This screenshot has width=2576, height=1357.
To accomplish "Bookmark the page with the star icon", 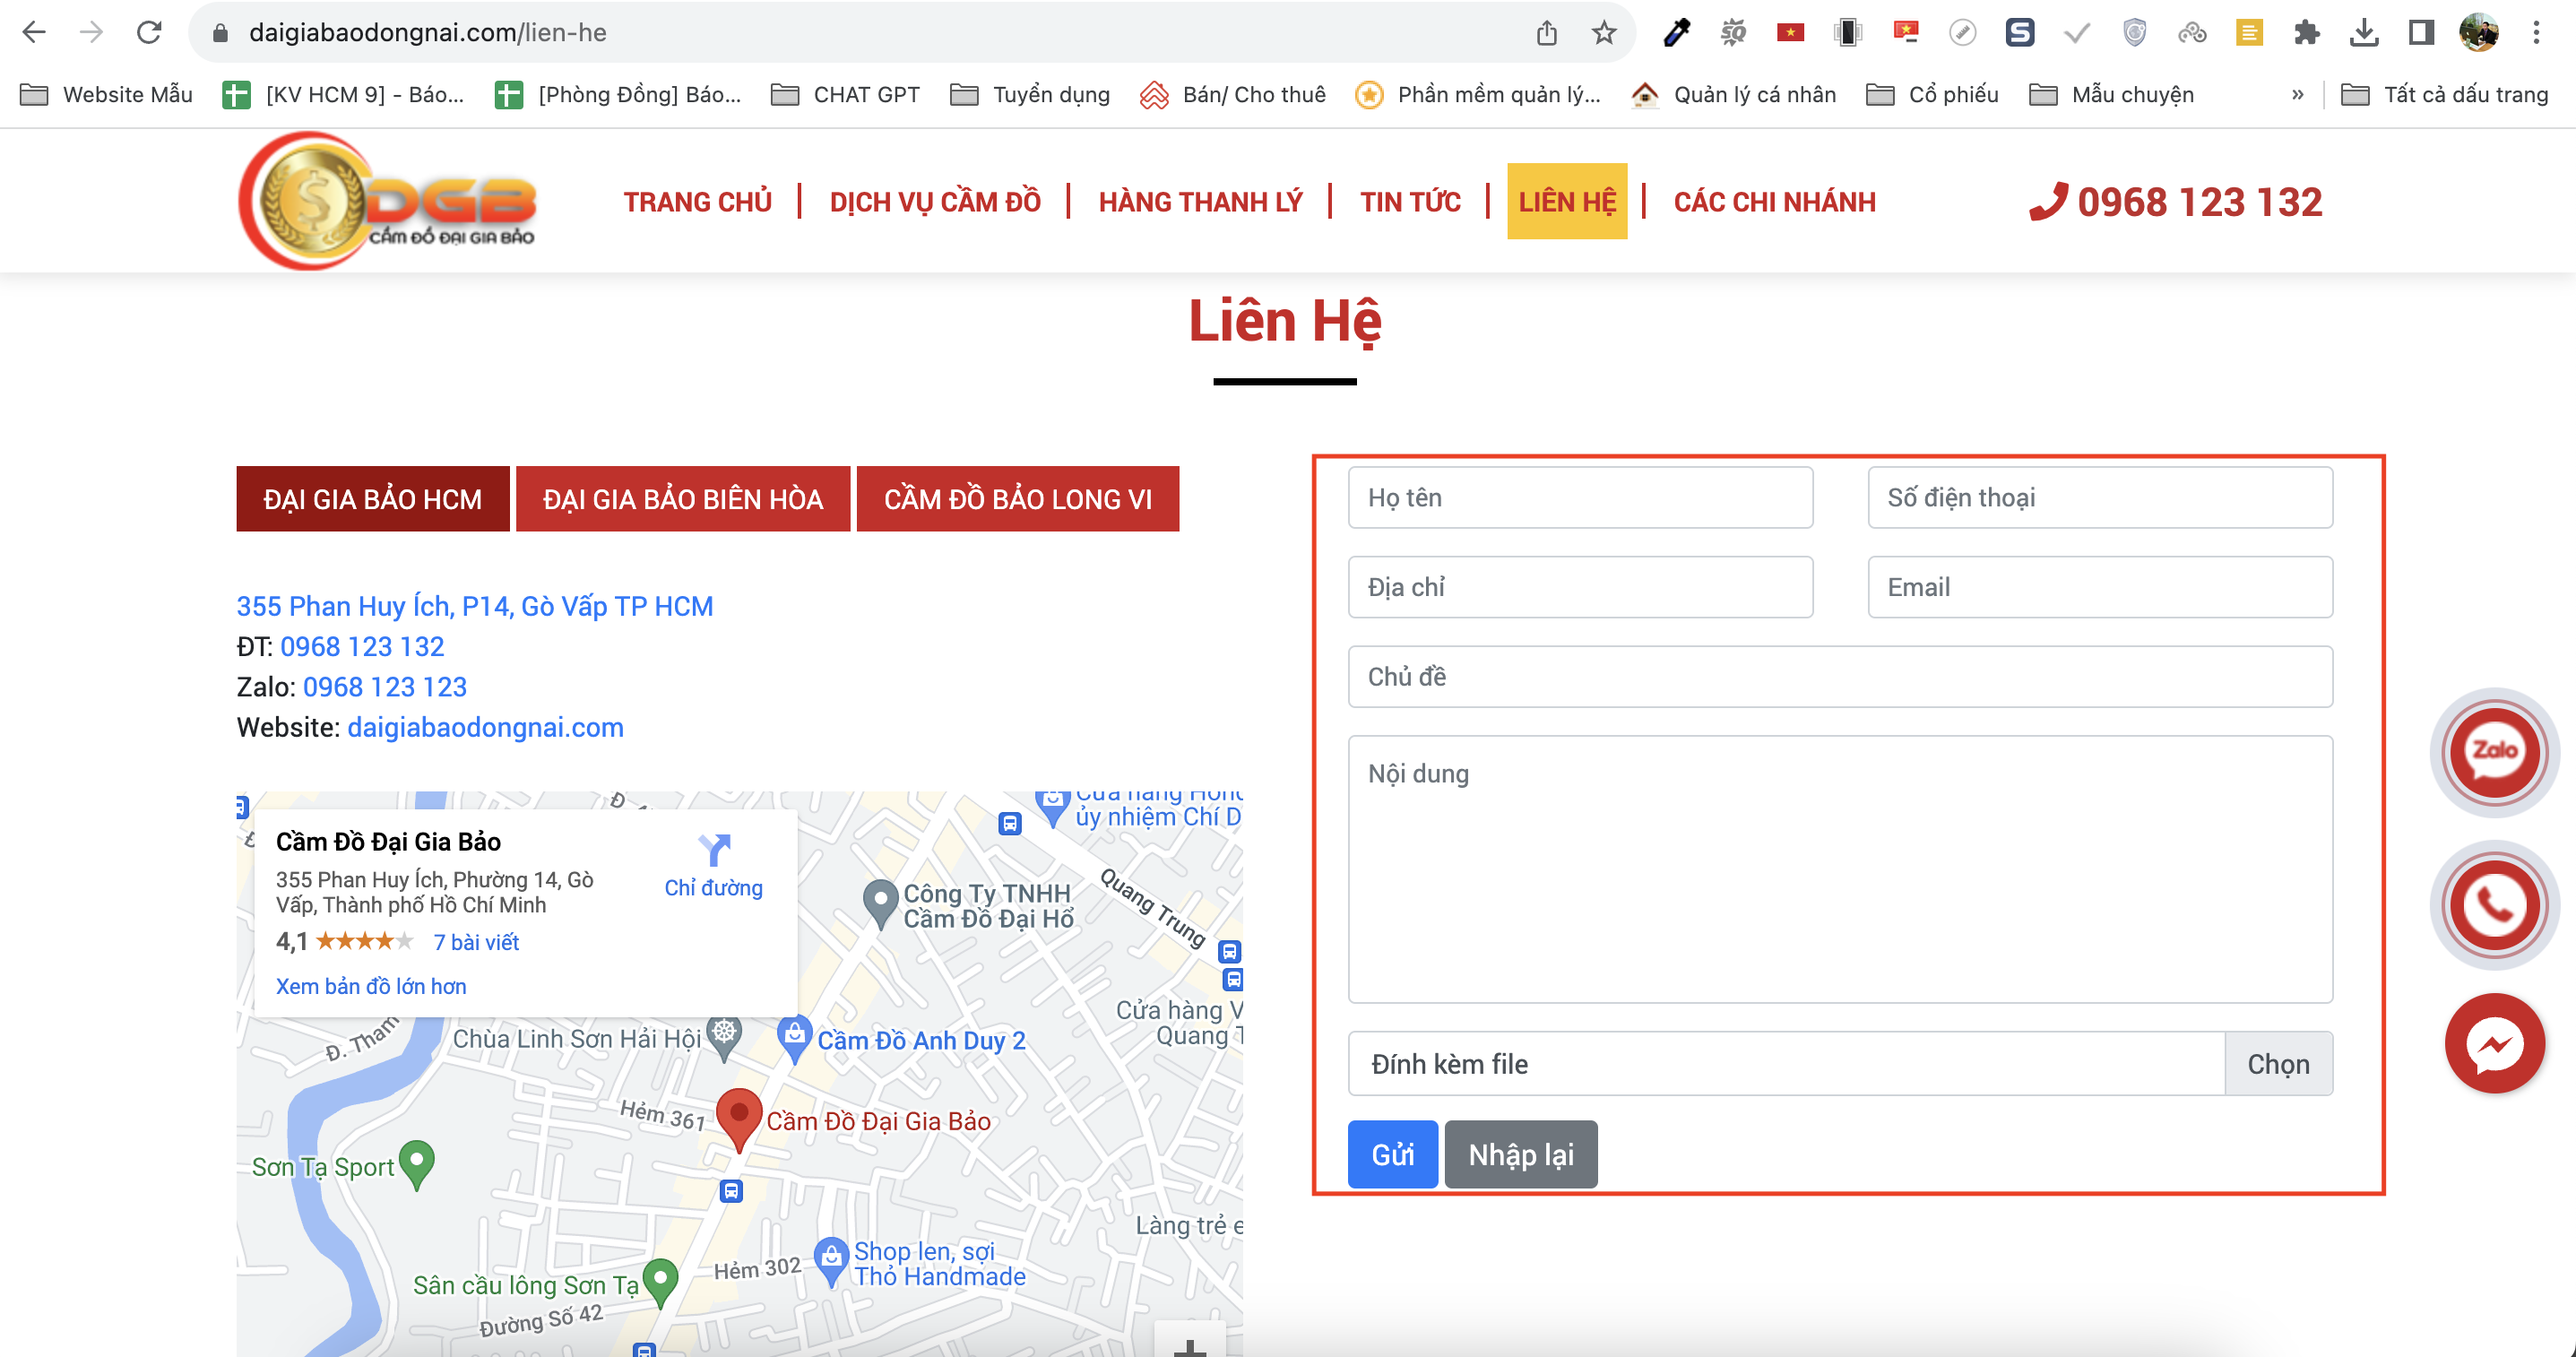I will pyautogui.click(x=1603, y=31).
